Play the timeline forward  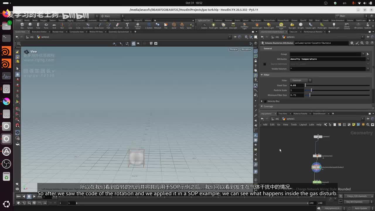point(34,196)
